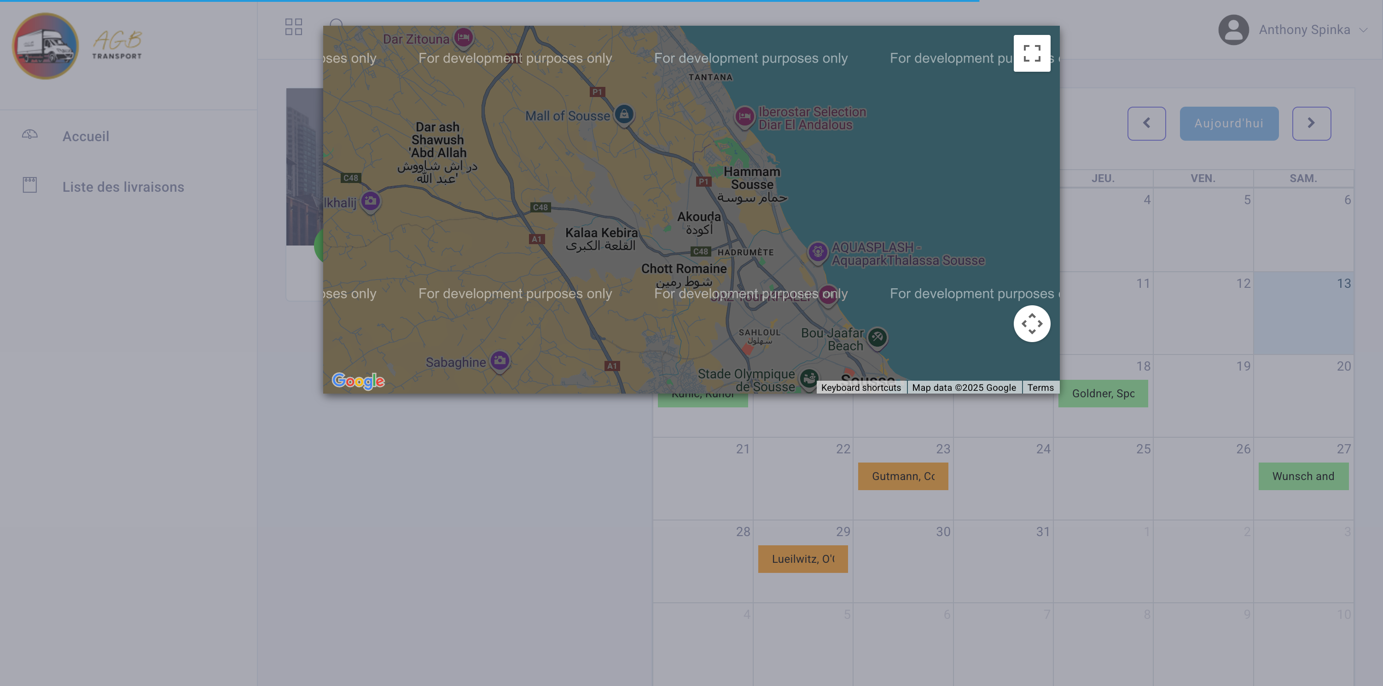
Task: Click the Kalaa Kebira map label
Action: [601, 239]
